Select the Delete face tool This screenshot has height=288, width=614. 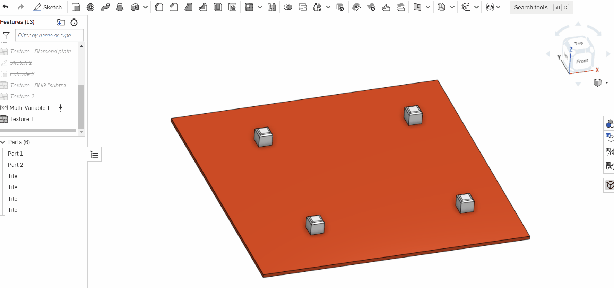(371, 7)
